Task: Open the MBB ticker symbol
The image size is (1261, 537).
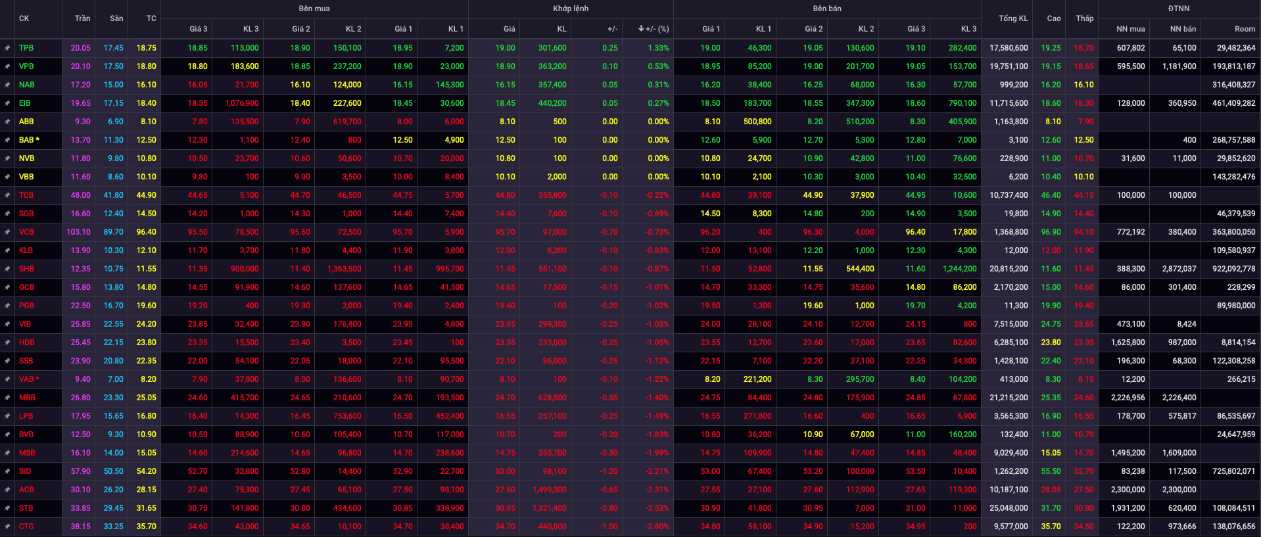Action: tap(27, 398)
